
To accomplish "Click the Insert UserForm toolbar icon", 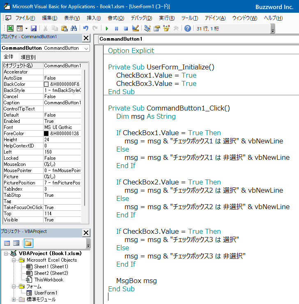I will click(x=20, y=28).
